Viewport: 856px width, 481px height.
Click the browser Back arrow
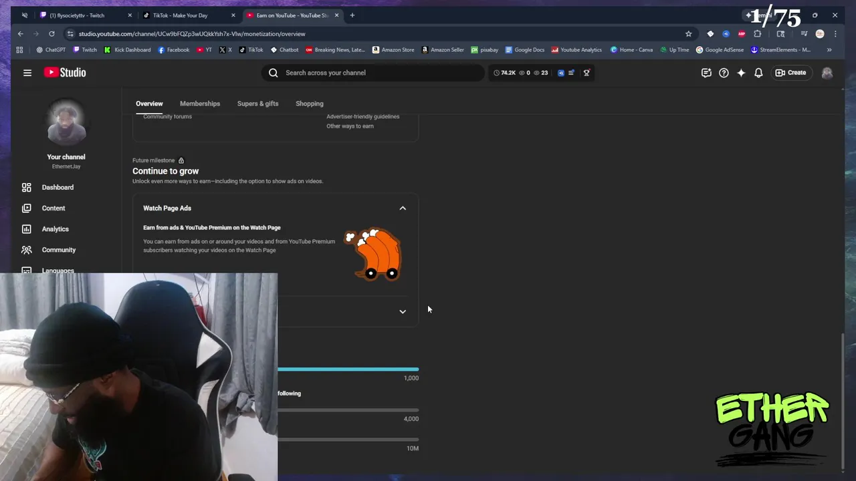[x=21, y=33]
